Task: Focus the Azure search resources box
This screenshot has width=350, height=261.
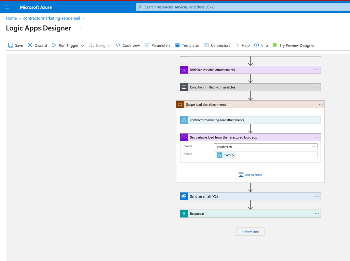Action: pyautogui.click(x=243, y=7)
